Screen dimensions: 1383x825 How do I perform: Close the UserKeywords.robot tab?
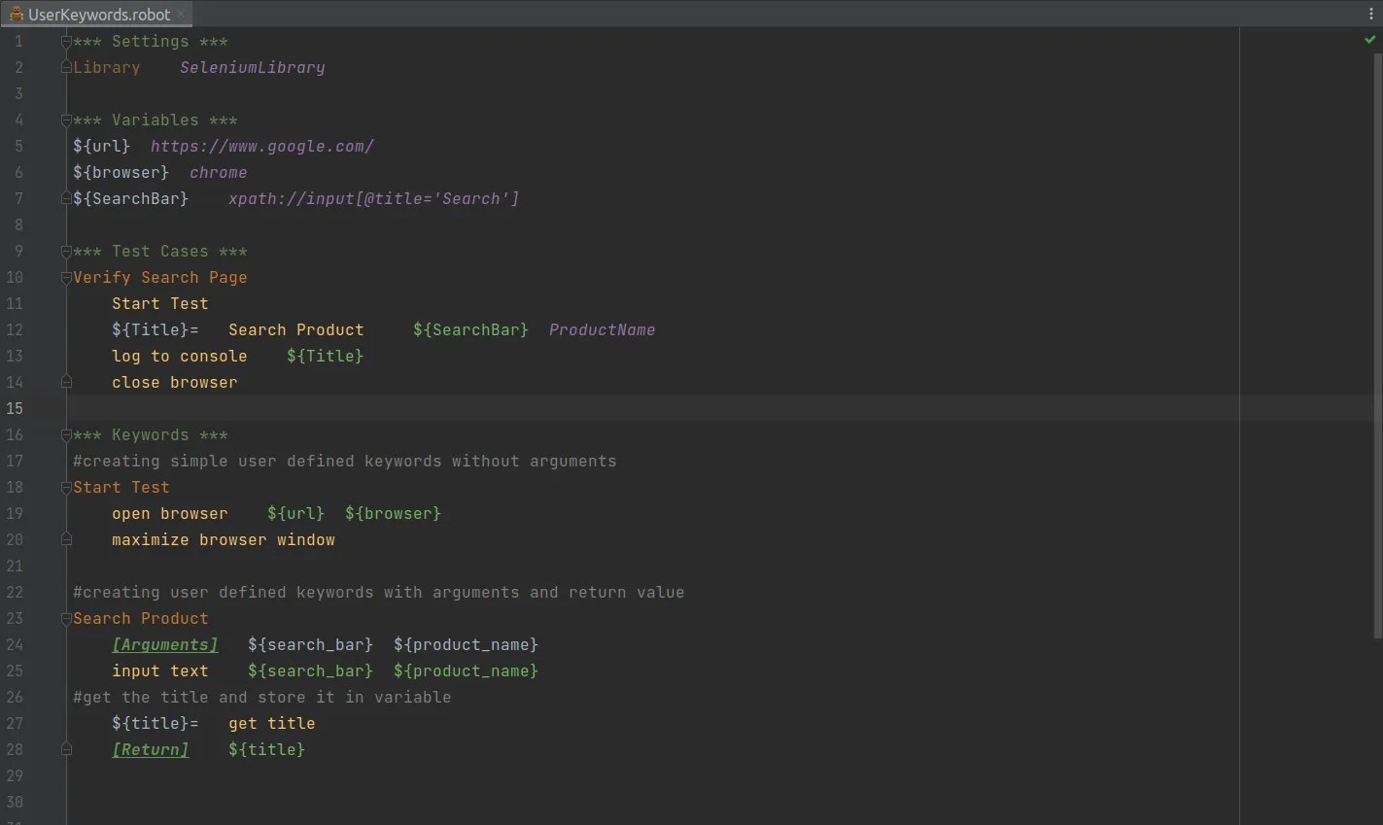pos(180,15)
